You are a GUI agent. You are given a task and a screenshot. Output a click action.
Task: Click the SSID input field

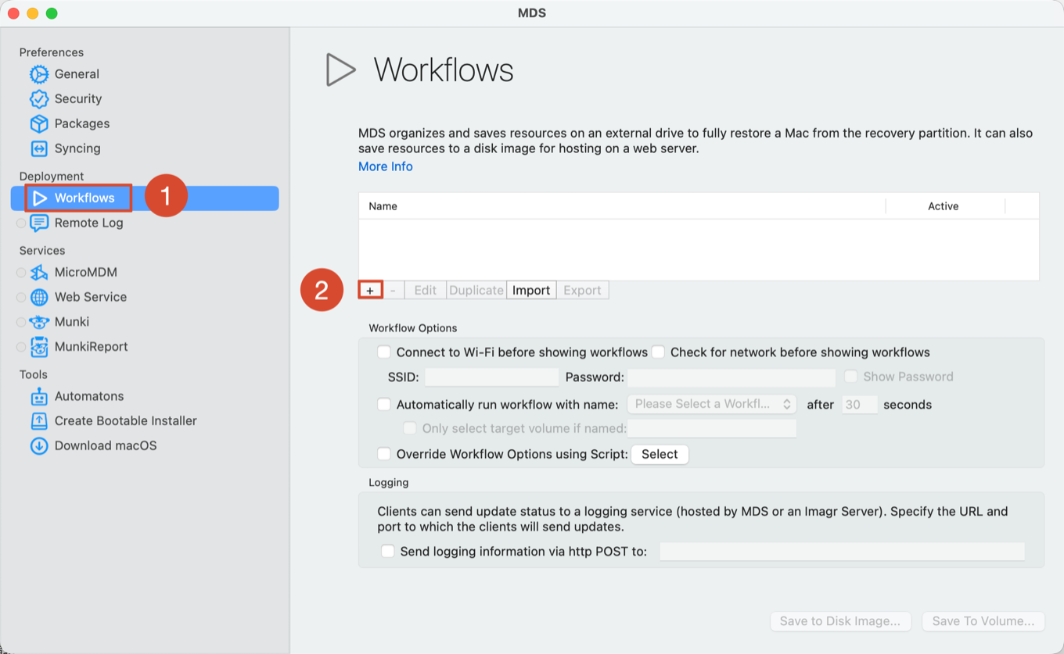(x=491, y=377)
